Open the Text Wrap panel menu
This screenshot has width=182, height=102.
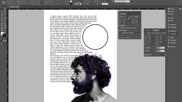point(140,14)
